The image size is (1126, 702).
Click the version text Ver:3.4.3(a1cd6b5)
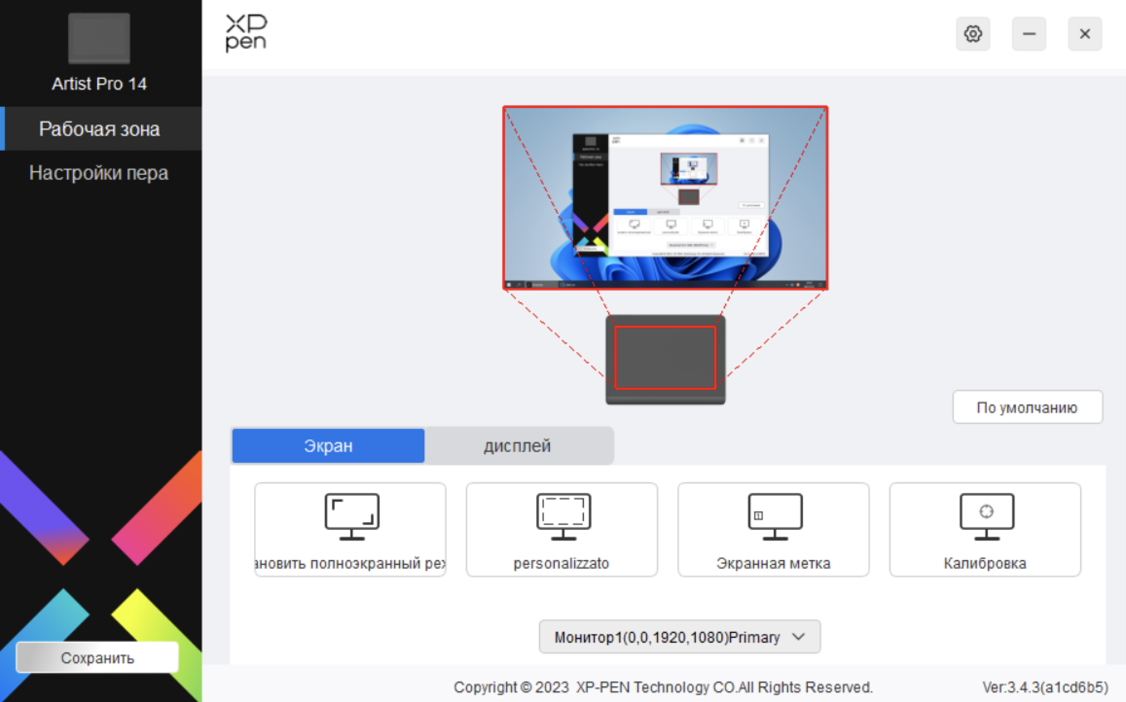pos(1045,687)
